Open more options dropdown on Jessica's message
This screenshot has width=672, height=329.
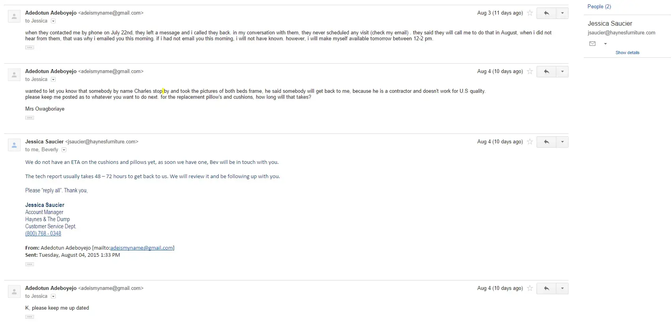[x=562, y=142]
